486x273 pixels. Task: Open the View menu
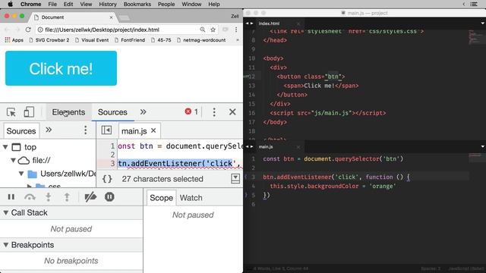click(x=86, y=4)
